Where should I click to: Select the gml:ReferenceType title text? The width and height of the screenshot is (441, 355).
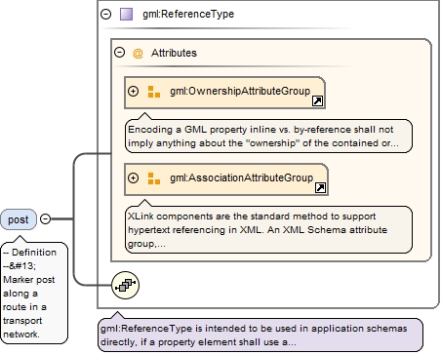pyautogui.click(x=188, y=14)
